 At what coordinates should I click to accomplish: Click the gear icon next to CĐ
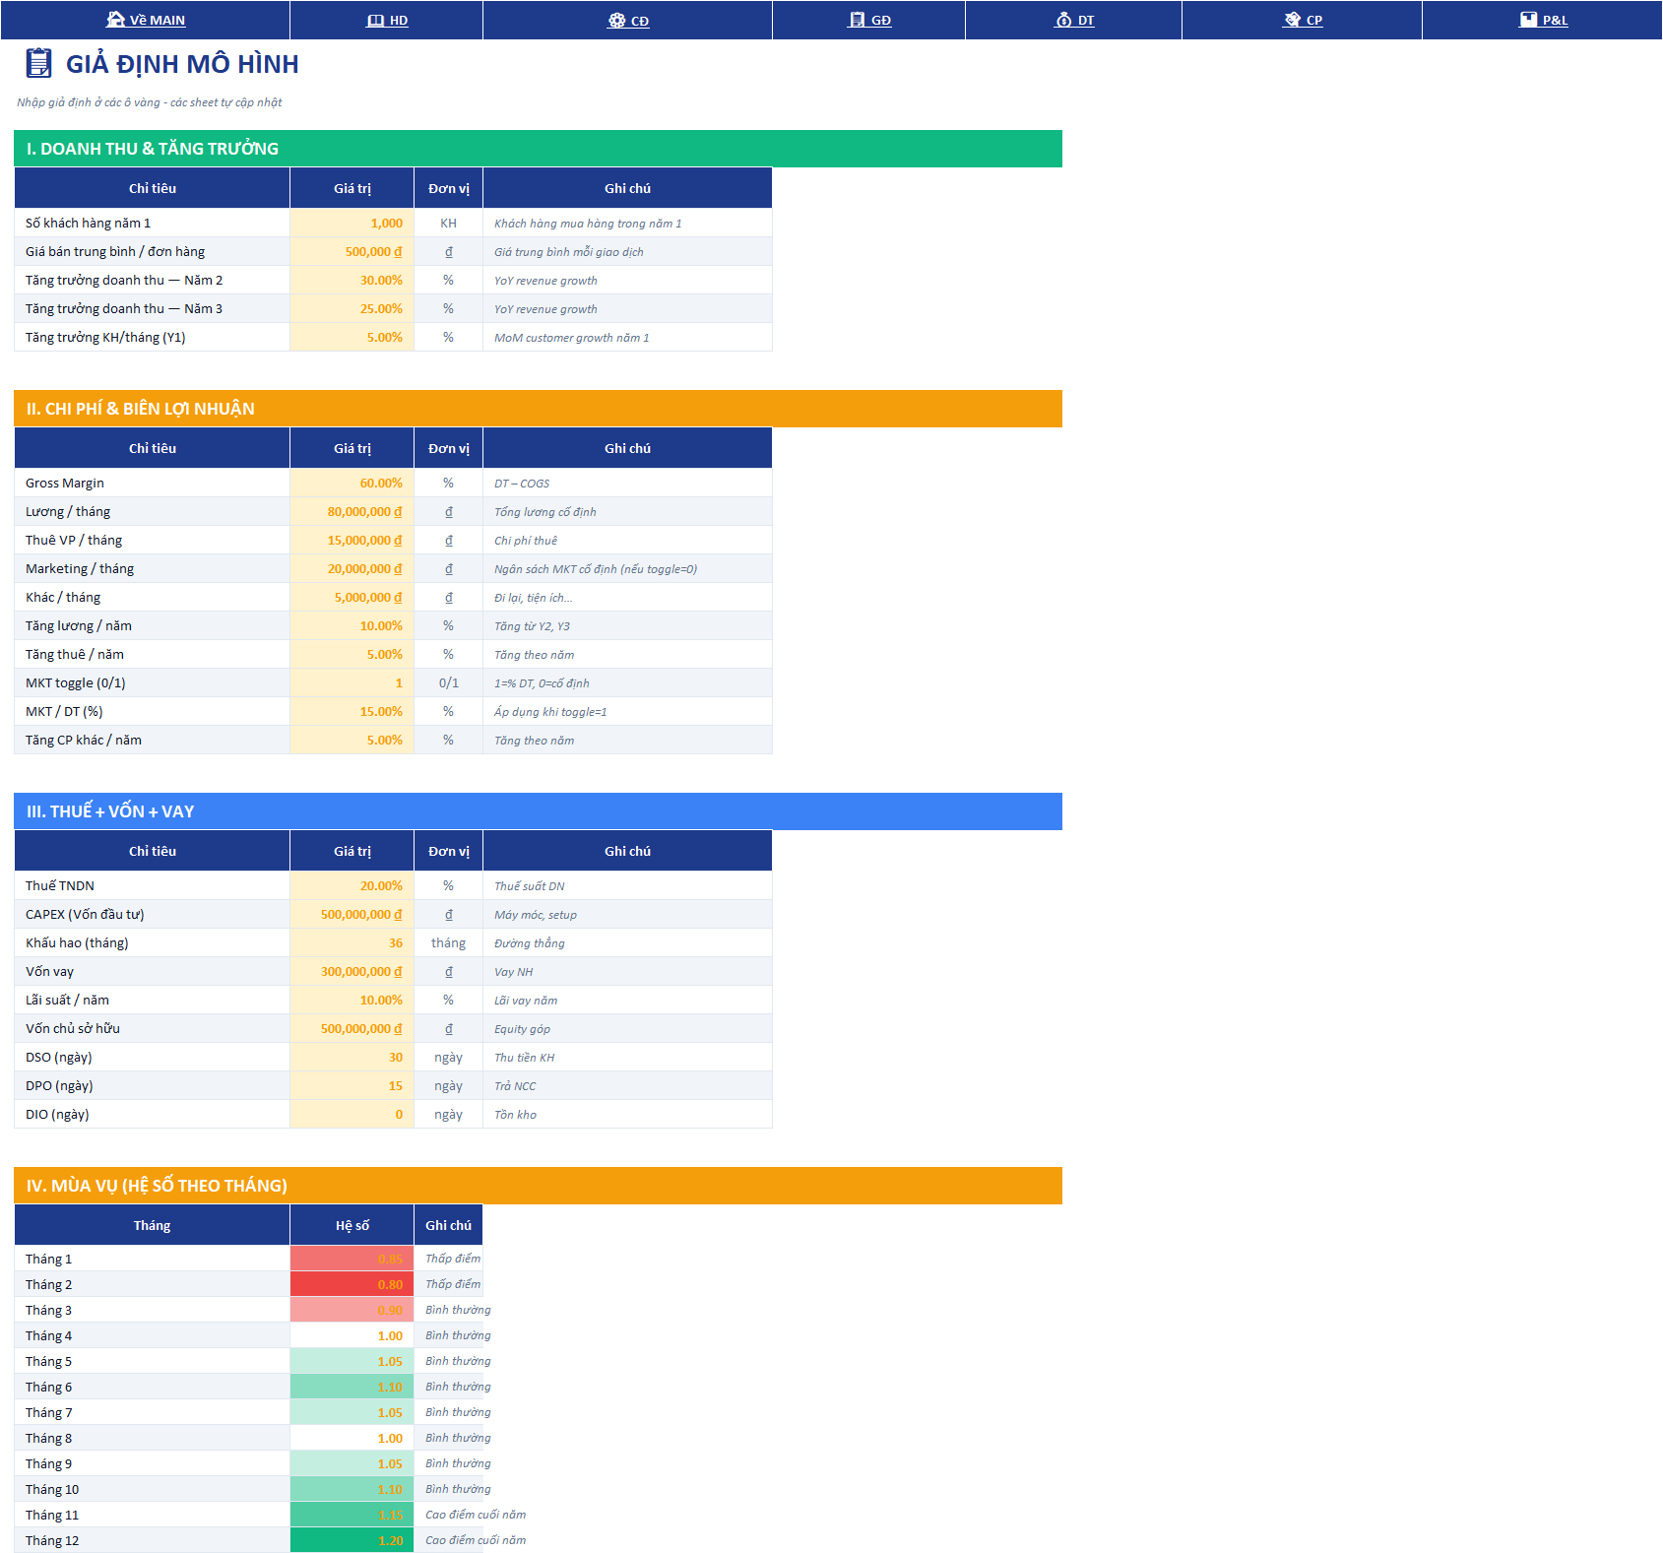(x=616, y=20)
